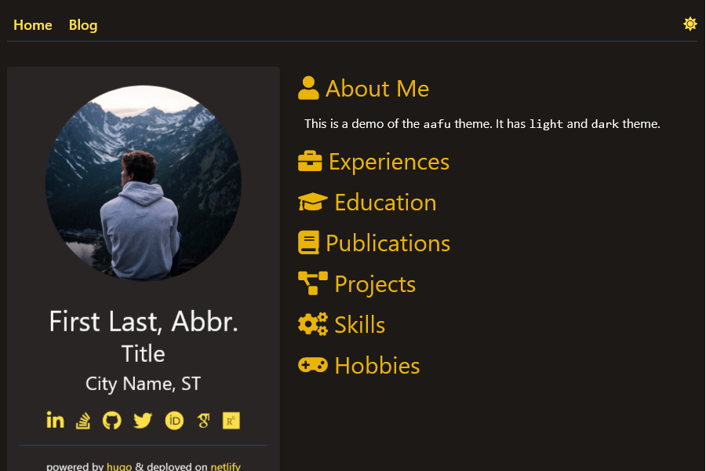Image resolution: width=706 pixels, height=471 pixels.
Task: Open the Twitter profile icon
Action: tap(142, 421)
